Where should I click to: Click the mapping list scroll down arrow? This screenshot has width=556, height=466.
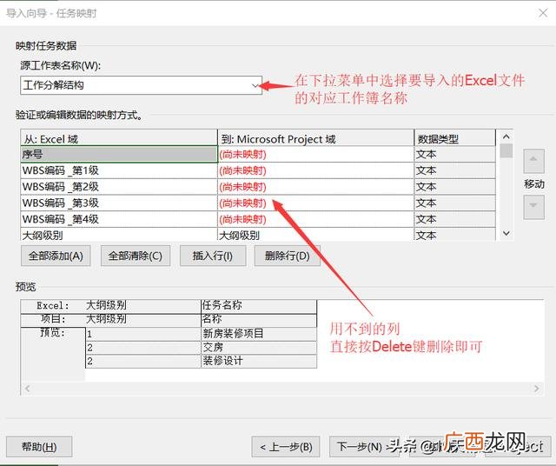(506, 234)
